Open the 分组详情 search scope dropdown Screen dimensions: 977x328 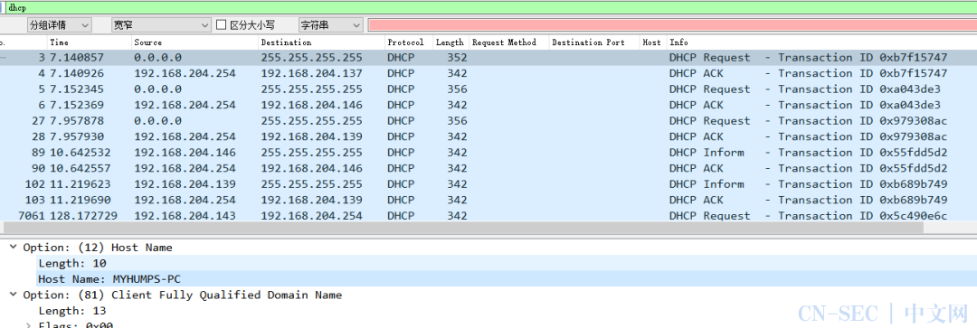(x=59, y=25)
